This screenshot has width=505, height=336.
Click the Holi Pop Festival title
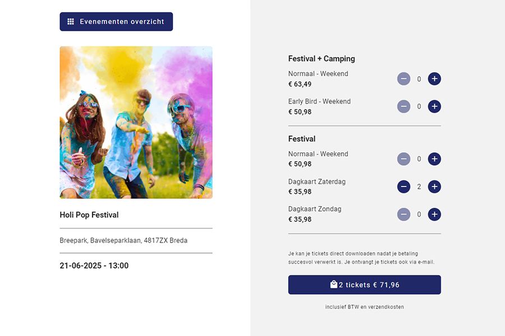89,215
